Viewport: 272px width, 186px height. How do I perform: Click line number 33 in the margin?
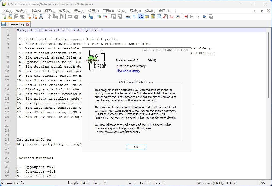7,176
